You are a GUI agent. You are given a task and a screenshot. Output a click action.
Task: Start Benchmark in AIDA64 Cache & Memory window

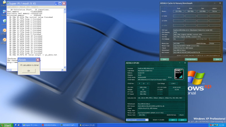pos(191,59)
